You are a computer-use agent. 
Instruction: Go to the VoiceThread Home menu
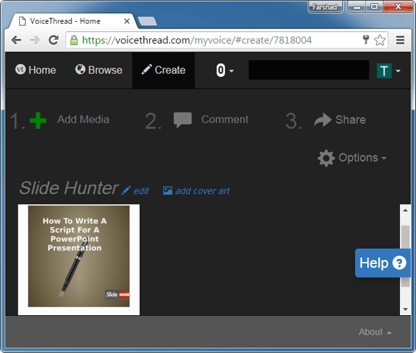(36, 70)
